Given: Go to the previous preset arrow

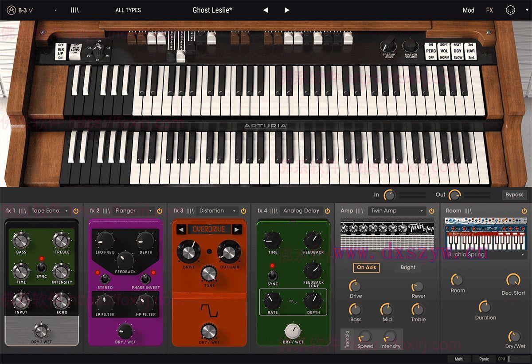Looking at the screenshot, I should [x=266, y=10].
